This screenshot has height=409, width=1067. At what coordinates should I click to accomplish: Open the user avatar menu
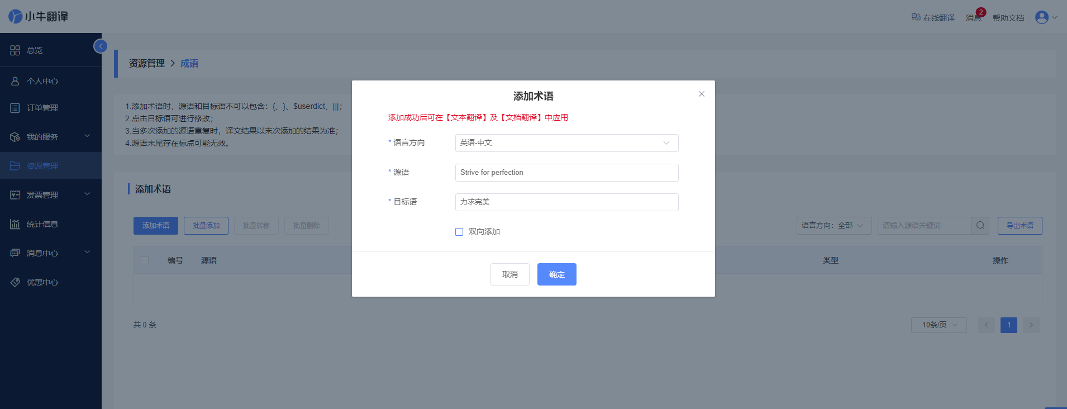coord(1046,17)
